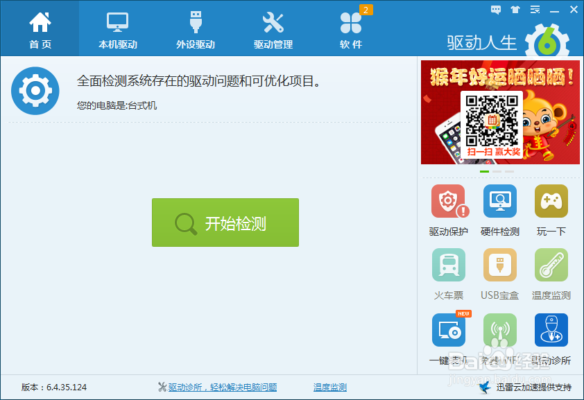Open the 免费WiFi antenna icon
This screenshot has width=584, height=400.
(x=500, y=330)
